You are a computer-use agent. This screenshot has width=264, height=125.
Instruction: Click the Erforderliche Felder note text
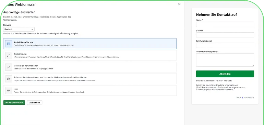[214, 81]
